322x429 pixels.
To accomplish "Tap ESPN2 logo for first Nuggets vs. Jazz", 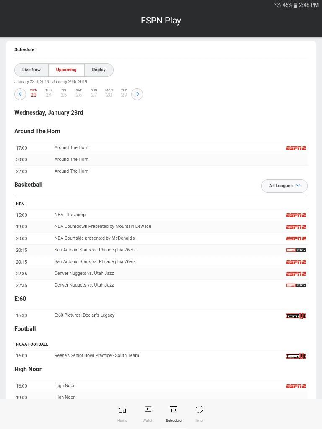I will point(296,274).
